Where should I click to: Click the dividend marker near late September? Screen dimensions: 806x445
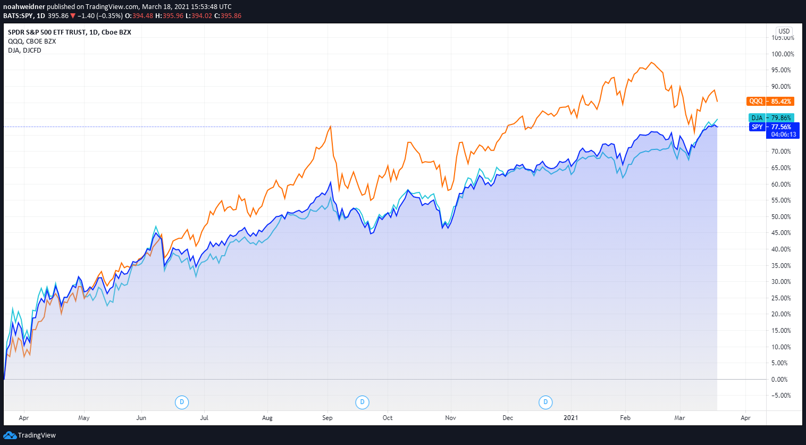[362, 402]
